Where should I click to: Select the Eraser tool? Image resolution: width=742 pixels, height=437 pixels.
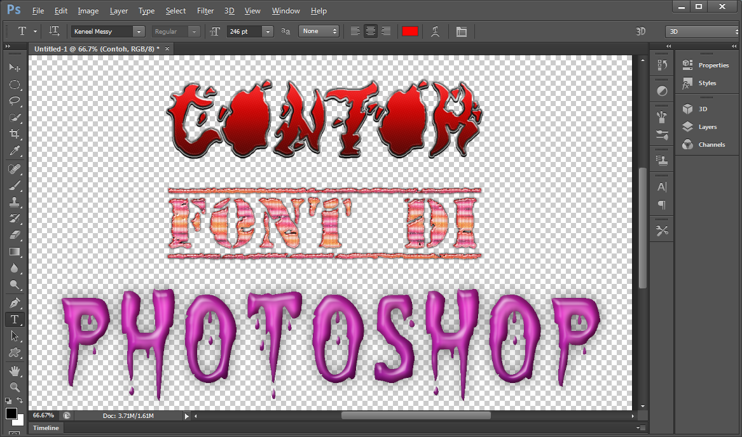(15, 235)
